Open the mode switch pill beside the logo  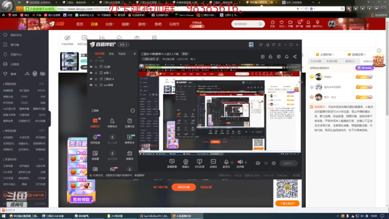point(124,44)
